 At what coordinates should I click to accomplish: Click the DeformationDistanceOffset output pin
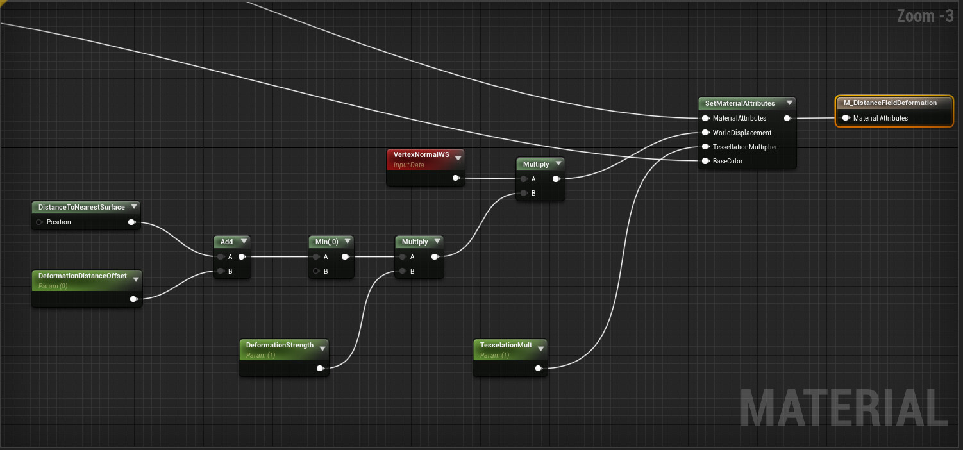[133, 299]
